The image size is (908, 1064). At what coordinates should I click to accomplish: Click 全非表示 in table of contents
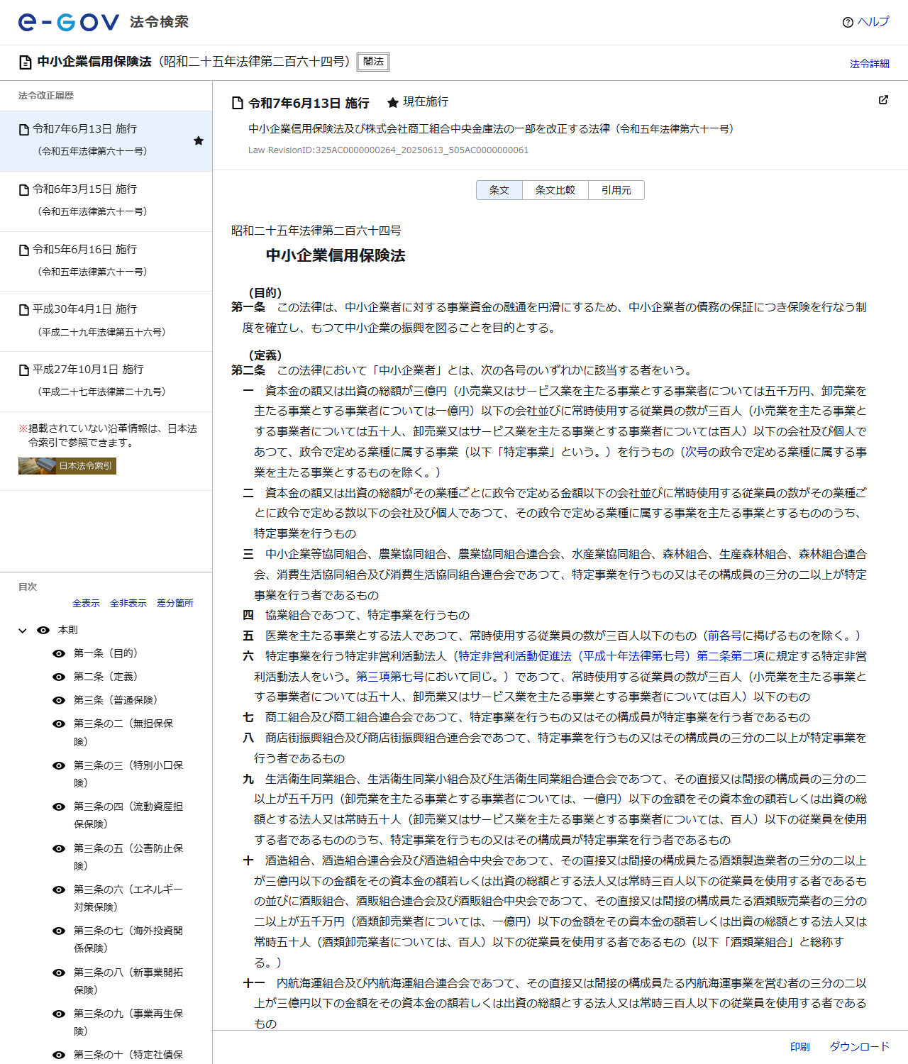[128, 603]
